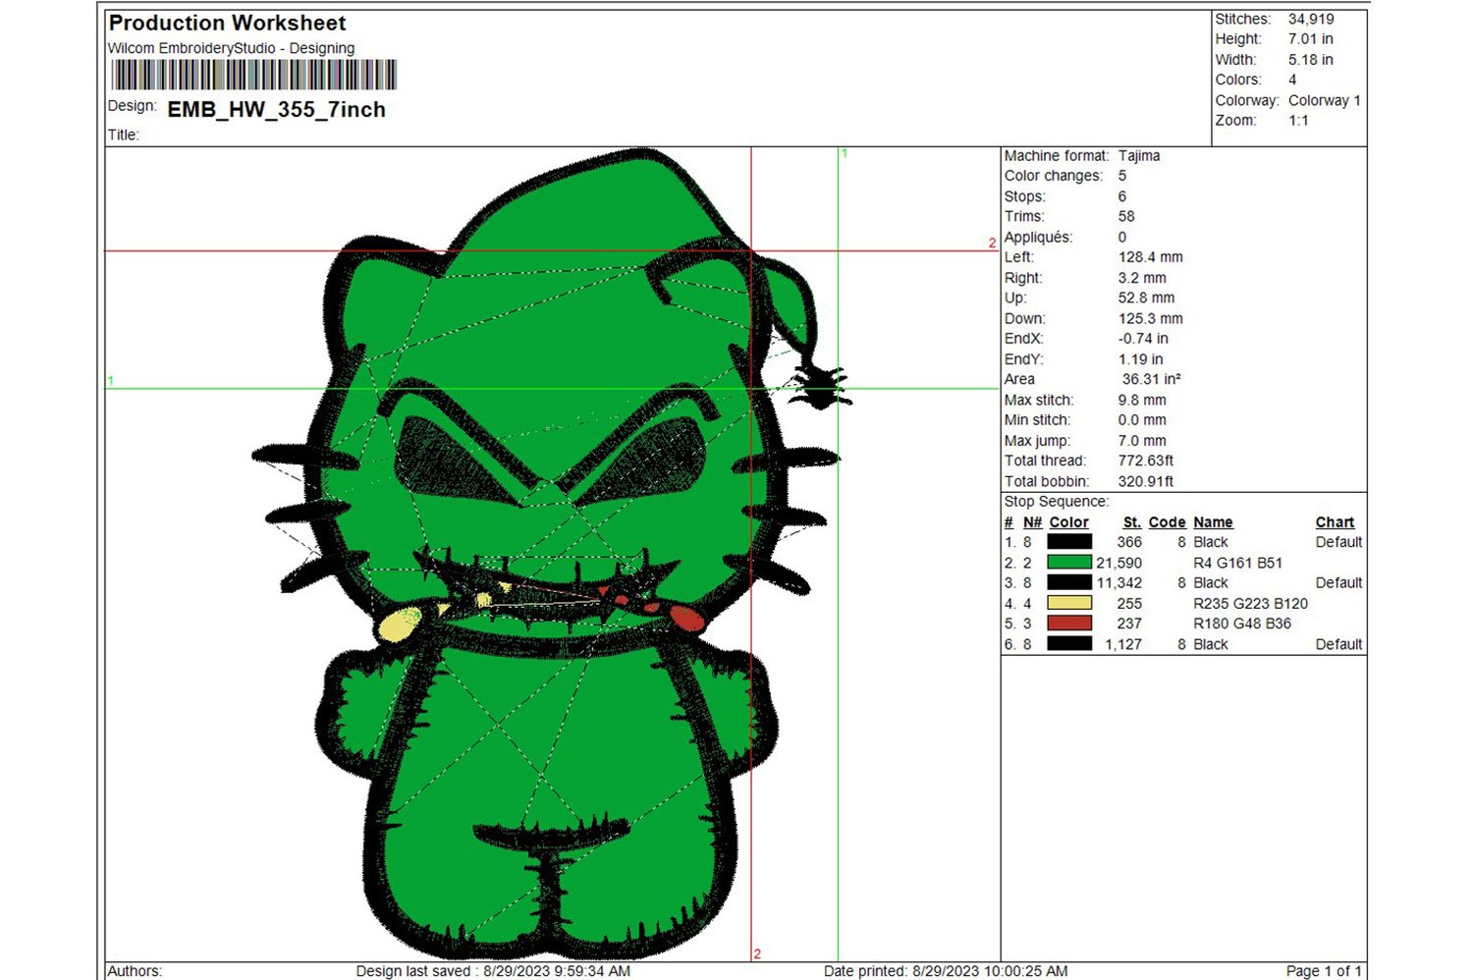This screenshot has width=1473, height=980.
Task: Select the "Colorway 1" value
Action: (x=1324, y=100)
